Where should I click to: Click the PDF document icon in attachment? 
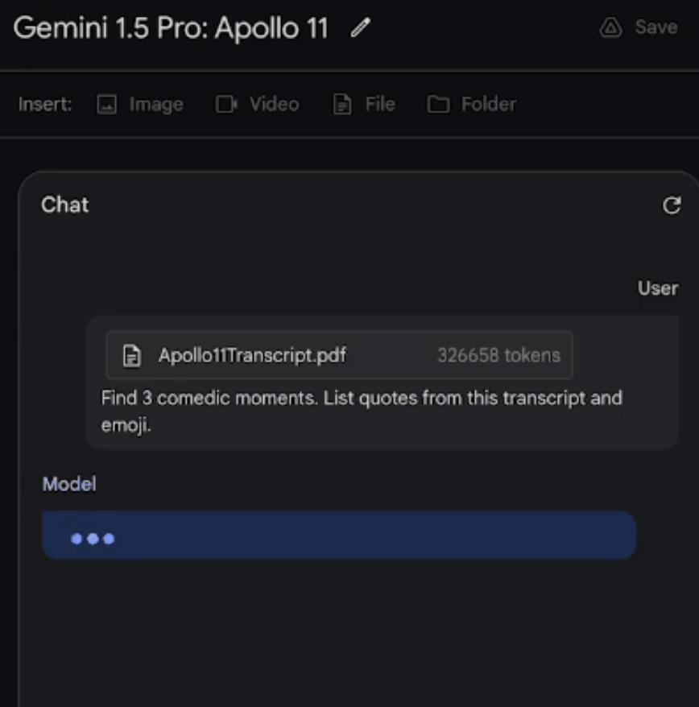[132, 355]
